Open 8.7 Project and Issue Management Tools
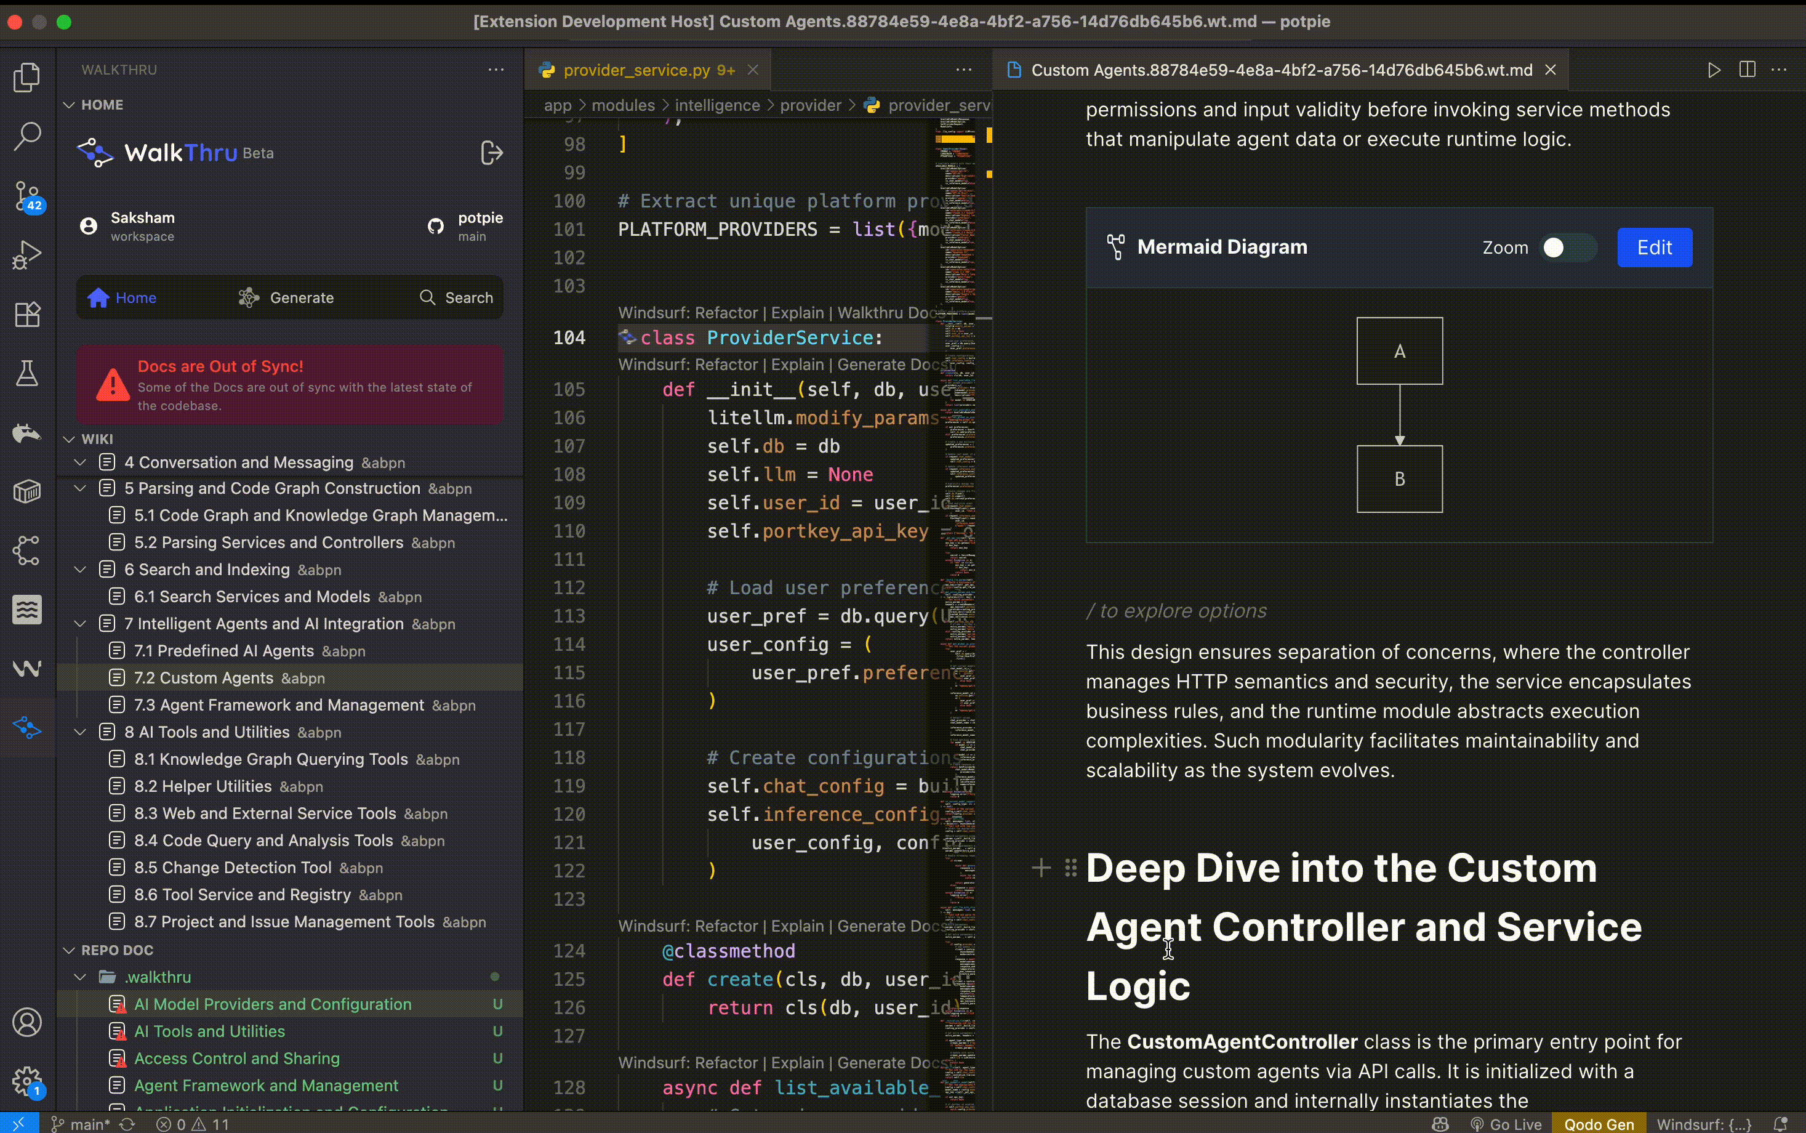Image resolution: width=1806 pixels, height=1133 pixels. pos(290,922)
